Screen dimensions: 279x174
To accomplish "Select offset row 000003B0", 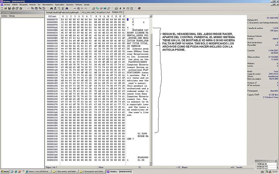I will pyautogui.click(x=52, y=157).
